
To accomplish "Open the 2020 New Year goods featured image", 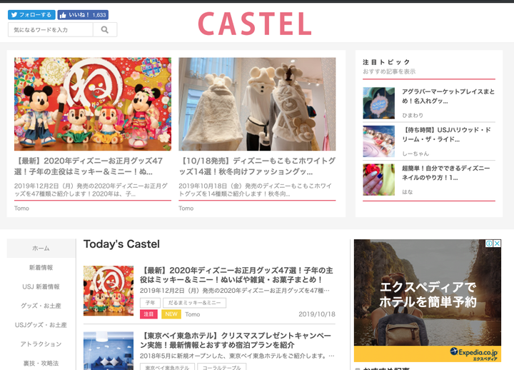I will [x=93, y=104].
